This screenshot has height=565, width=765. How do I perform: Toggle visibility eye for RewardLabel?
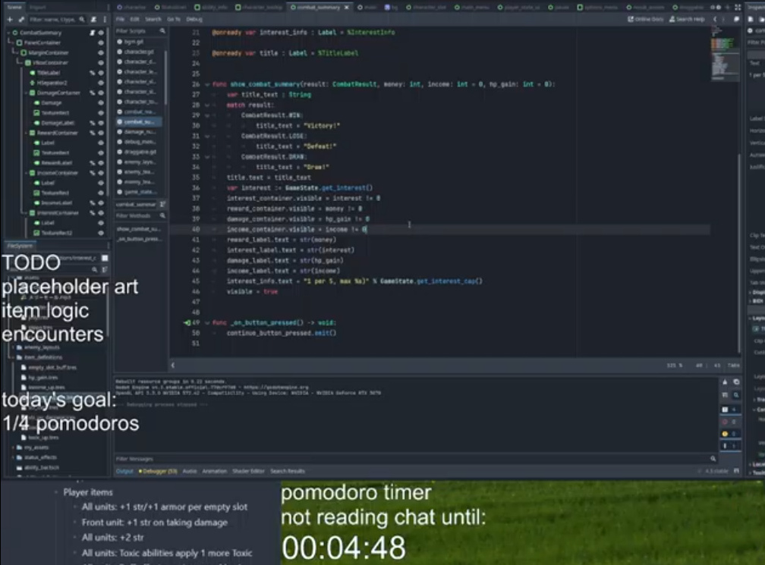pos(101,162)
